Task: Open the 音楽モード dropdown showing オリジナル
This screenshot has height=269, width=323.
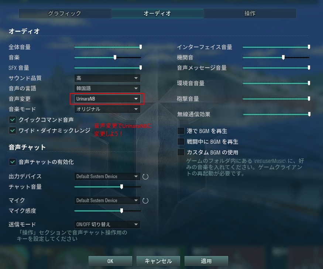Action: coord(107,109)
